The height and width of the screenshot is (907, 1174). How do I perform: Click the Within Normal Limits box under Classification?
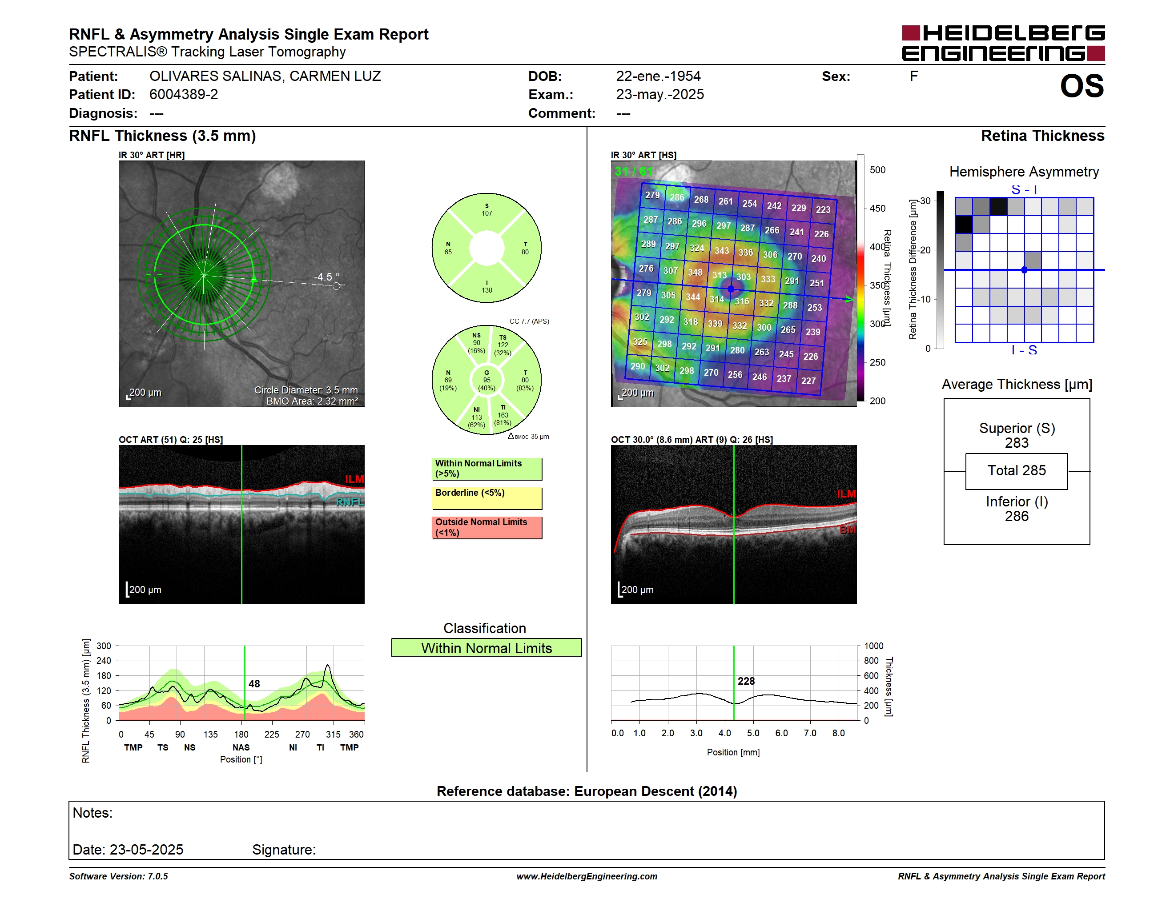point(486,647)
